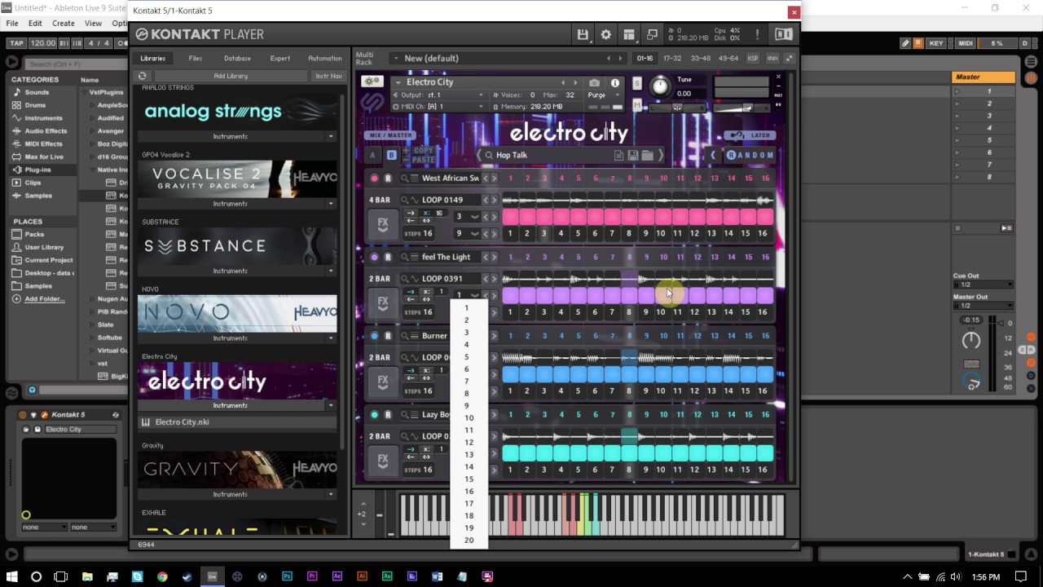This screenshot has height=587, width=1043.
Task: Open Kontakt files save menu icon
Action: tap(583, 34)
